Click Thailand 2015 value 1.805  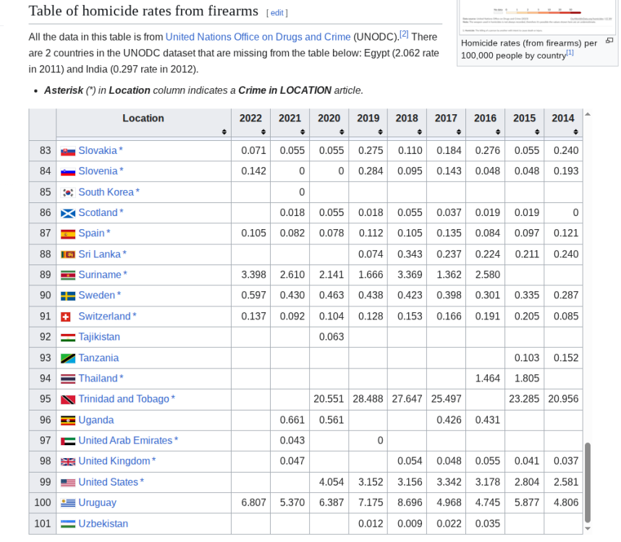tap(527, 379)
